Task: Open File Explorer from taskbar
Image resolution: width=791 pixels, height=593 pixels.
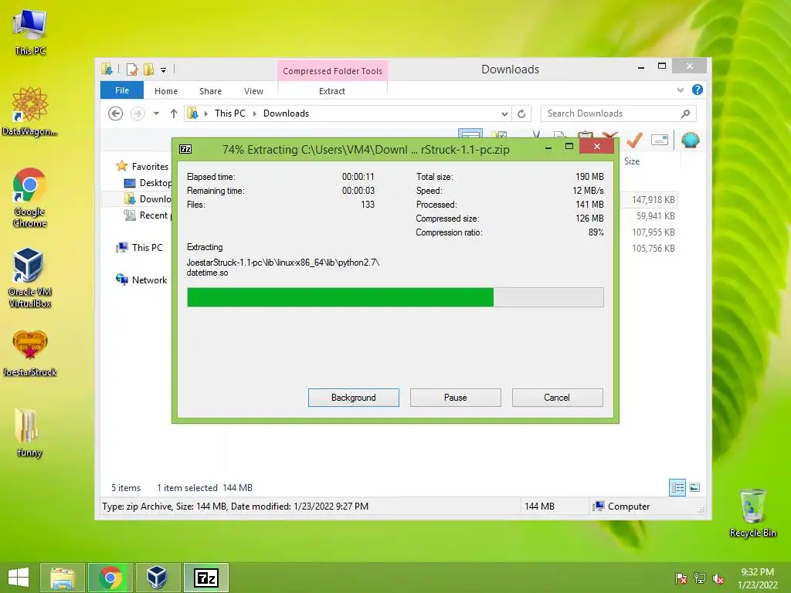Action: (63, 578)
